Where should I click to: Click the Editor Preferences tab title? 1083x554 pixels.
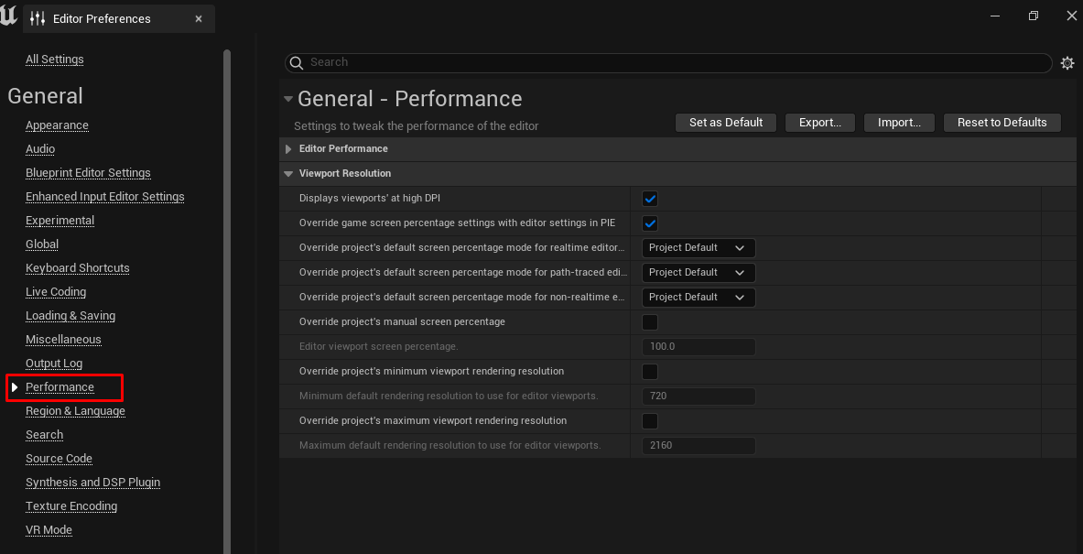(x=102, y=18)
